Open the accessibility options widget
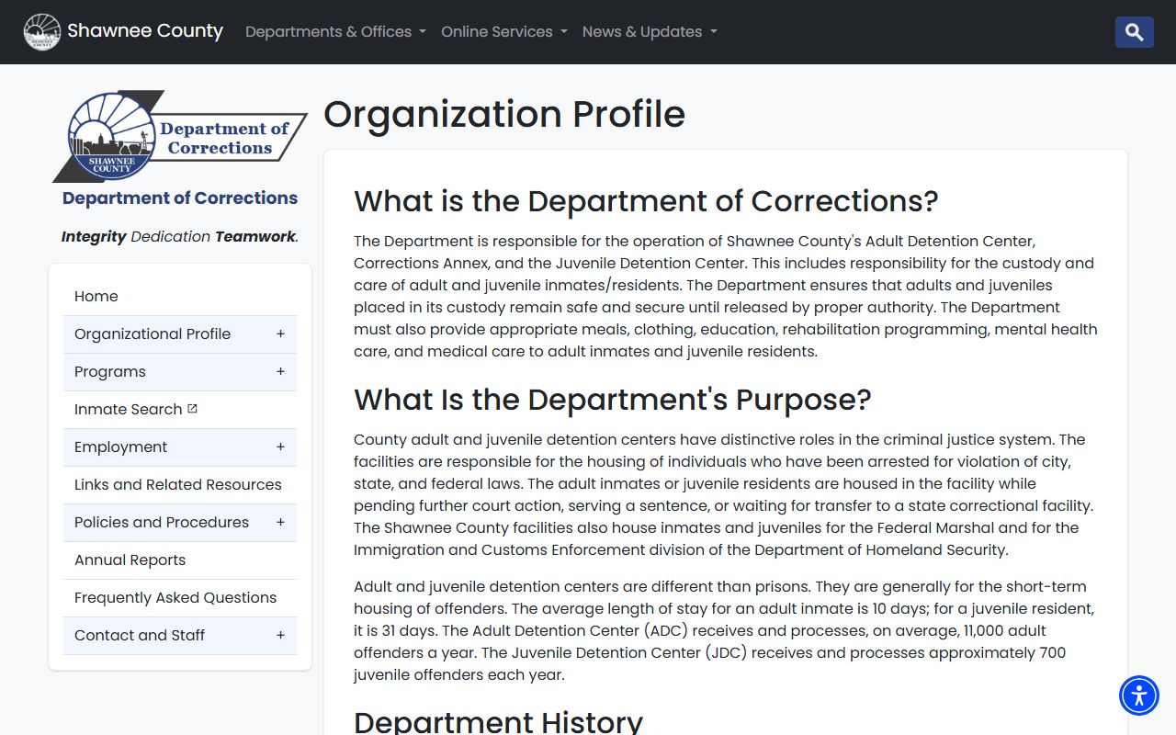This screenshot has height=735, width=1176. (1139, 695)
